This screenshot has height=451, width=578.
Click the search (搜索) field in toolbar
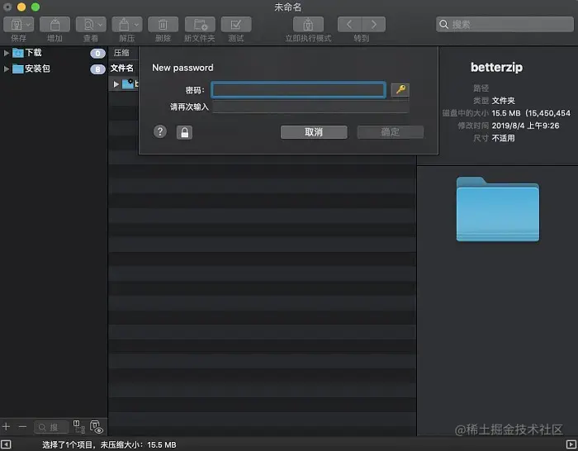pyautogui.click(x=505, y=24)
